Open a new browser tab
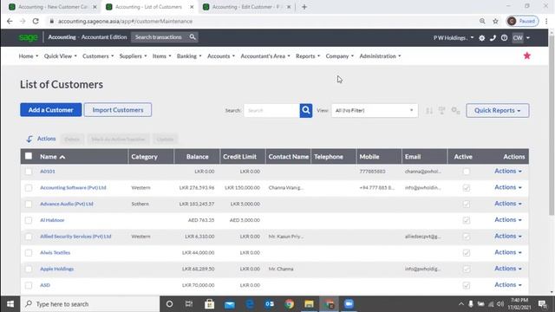 pyautogui.click(x=304, y=7)
